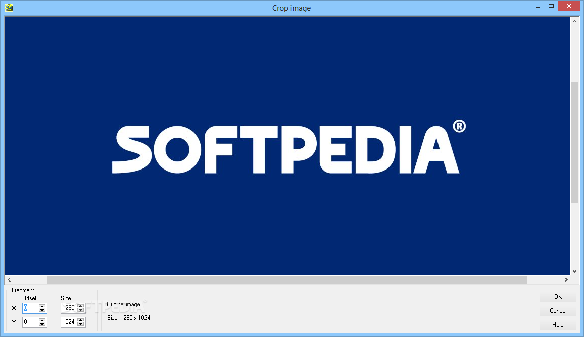Viewport: 584px width, 337px height.
Task: Increase the 1280 width size spinner
Action: coord(80,306)
